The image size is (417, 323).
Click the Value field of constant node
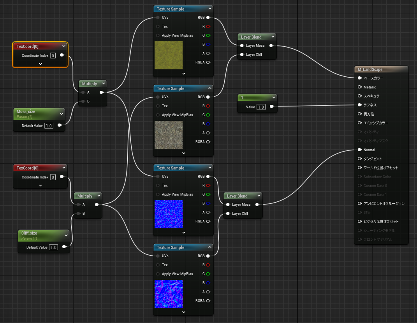coord(261,107)
